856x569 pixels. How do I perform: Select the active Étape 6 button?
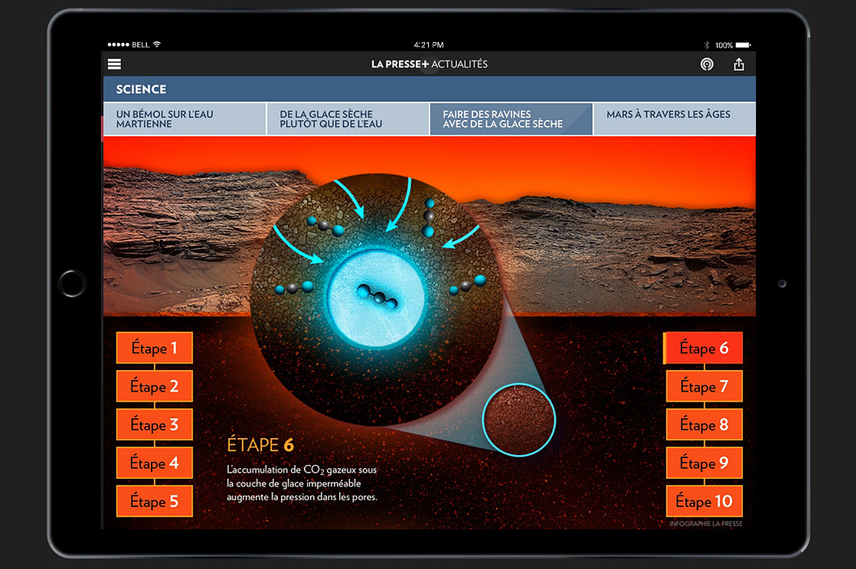coord(703,347)
